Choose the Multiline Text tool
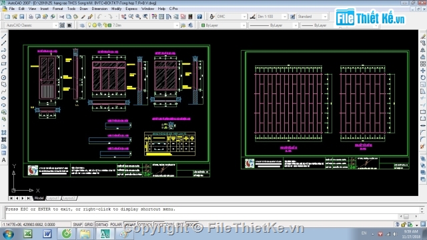The image size is (427, 240). point(4,160)
